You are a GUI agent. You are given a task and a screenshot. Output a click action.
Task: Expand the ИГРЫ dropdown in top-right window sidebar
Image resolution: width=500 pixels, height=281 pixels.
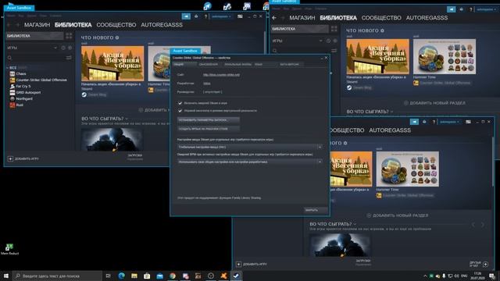[x=320, y=41]
